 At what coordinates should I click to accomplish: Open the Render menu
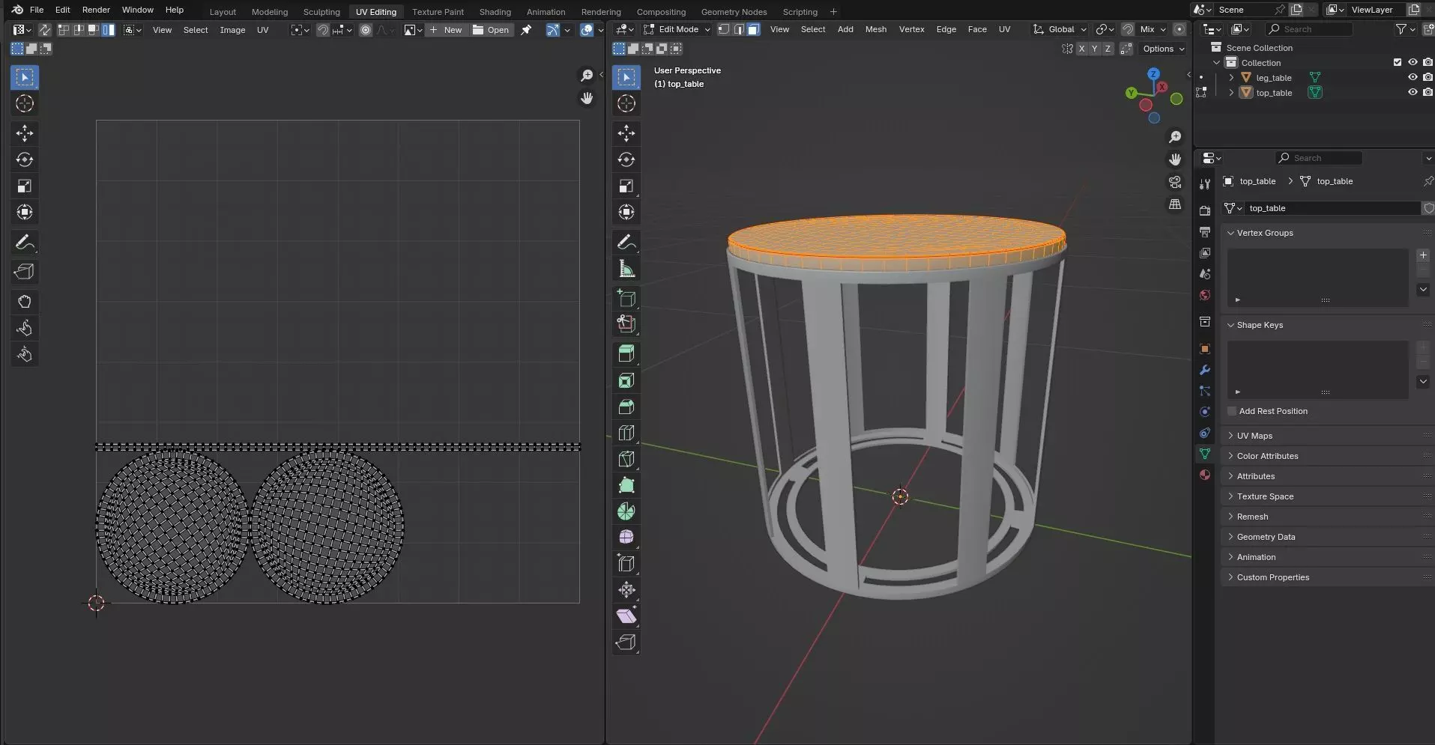click(96, 10)
